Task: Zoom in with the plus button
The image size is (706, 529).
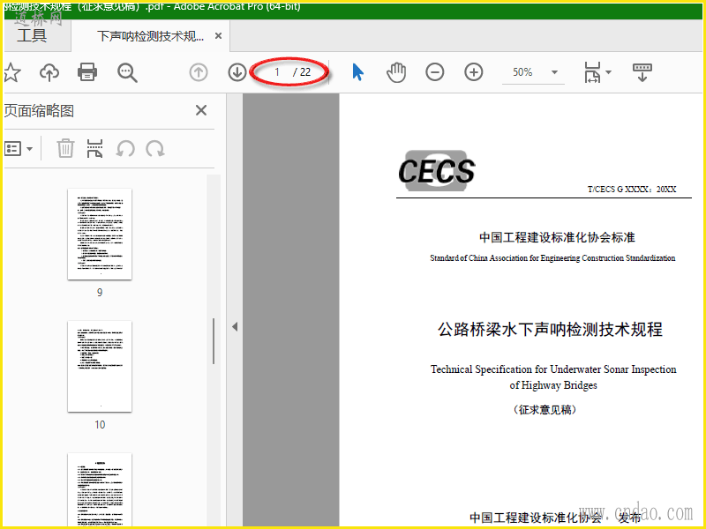Action: [x=474, y=72]
